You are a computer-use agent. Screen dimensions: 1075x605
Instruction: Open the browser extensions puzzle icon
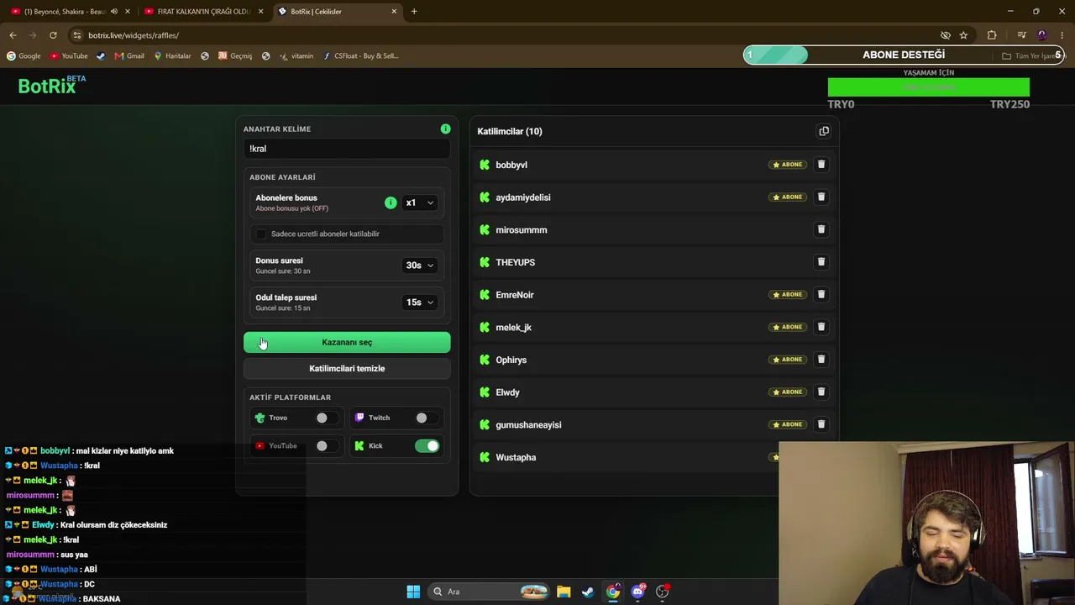tap(992, 35)
